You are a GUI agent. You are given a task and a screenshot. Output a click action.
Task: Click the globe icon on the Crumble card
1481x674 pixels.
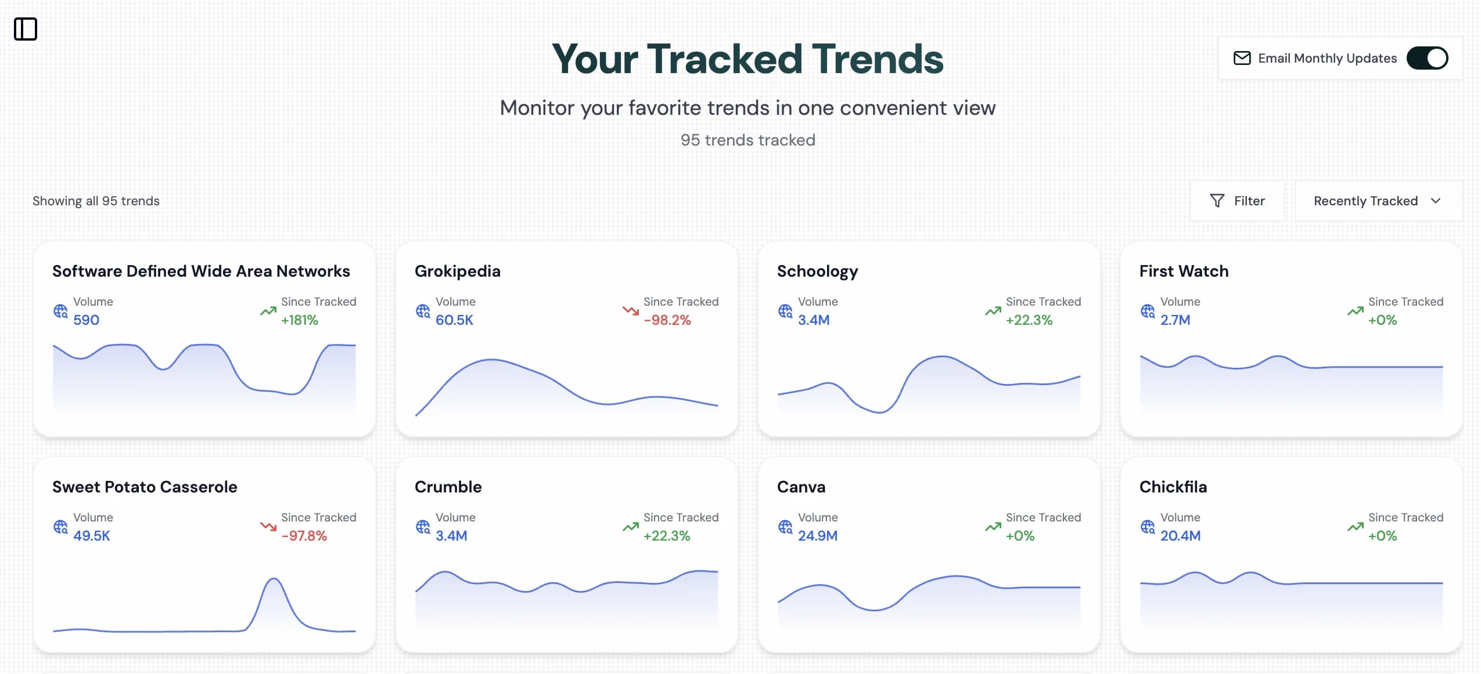coord(423,528)
